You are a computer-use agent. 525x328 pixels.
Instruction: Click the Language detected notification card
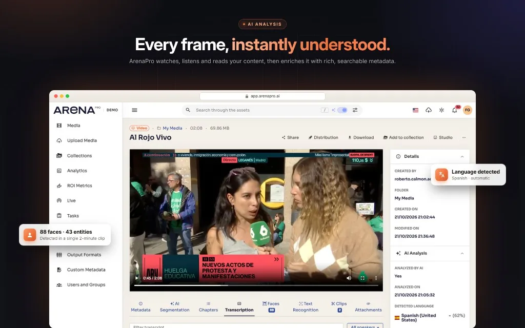click(469, 175)
